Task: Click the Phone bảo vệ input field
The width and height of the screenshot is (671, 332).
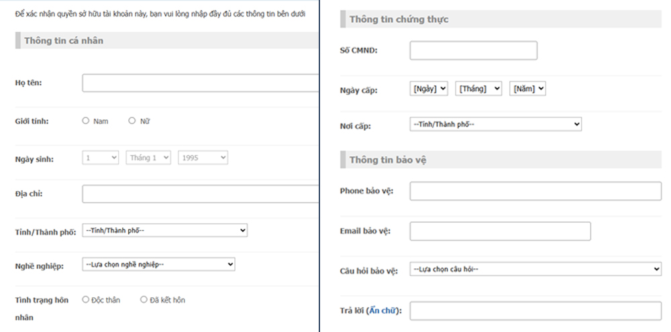Action: click(x=535, y=191)
